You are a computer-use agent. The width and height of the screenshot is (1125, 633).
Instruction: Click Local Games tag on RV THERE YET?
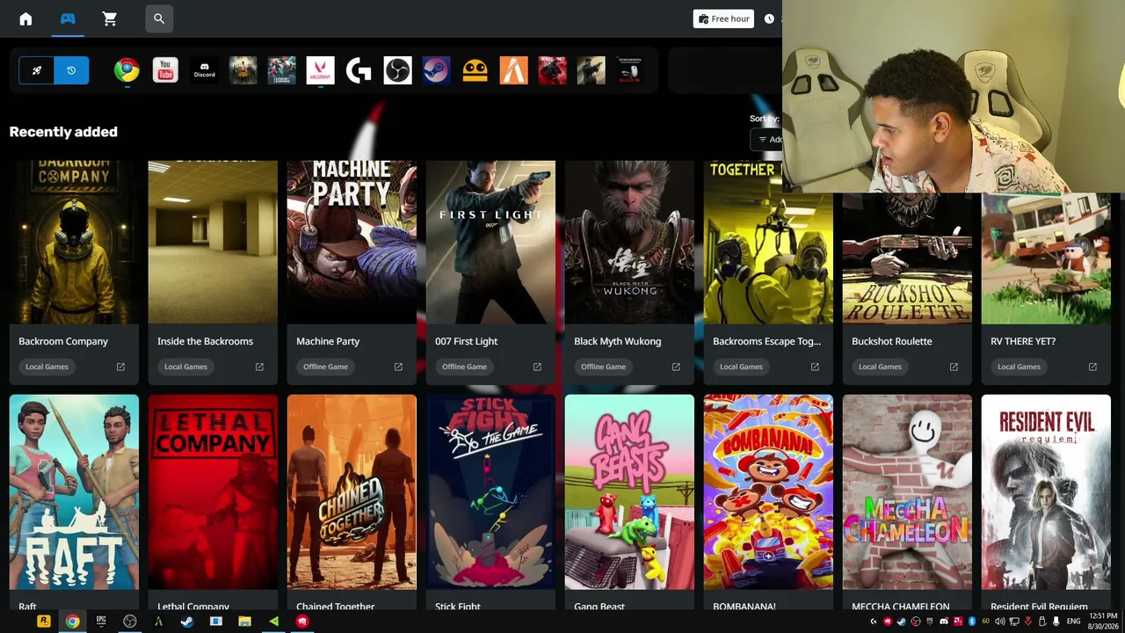click(1019, 367)
